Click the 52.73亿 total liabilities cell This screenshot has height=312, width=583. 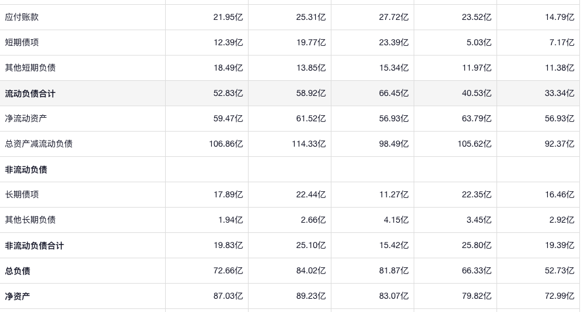coord(559,271)
